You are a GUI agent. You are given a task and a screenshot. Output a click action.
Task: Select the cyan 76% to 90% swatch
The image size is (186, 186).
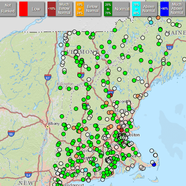(x=136, y=9)
